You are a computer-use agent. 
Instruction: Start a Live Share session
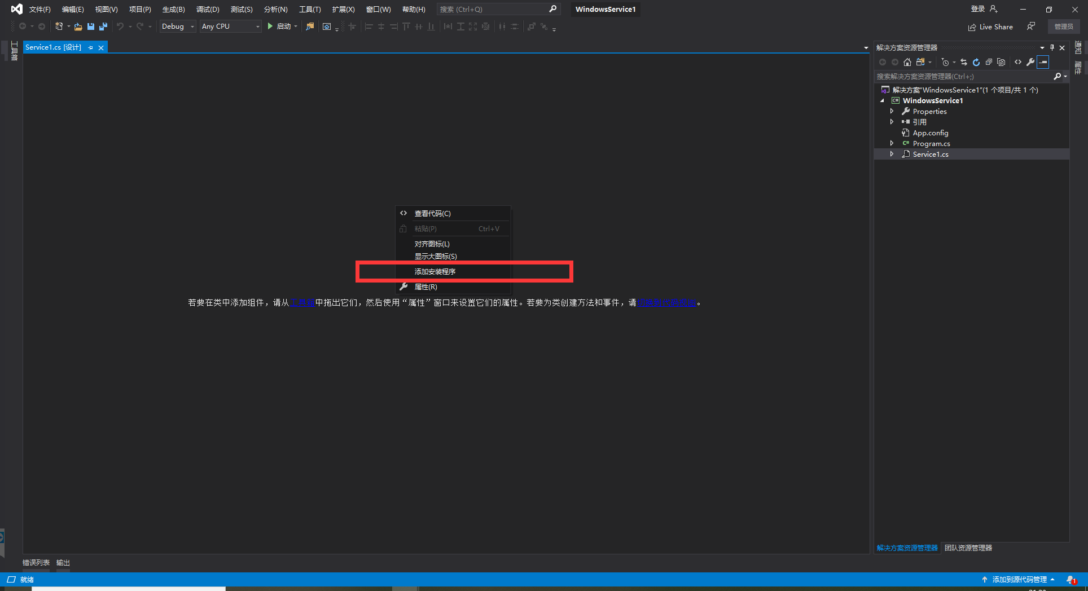(990, 27)
